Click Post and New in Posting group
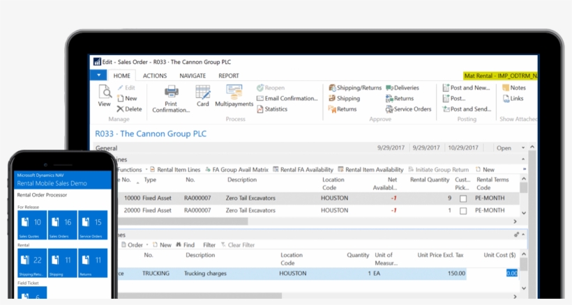572x305 pixels. coord(466,88)
